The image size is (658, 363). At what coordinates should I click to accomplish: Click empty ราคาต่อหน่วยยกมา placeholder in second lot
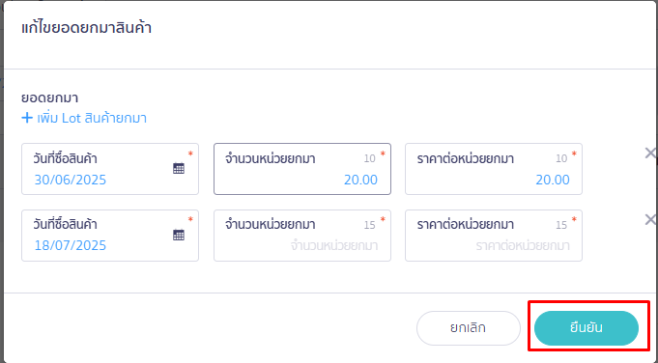coord(523,245)
